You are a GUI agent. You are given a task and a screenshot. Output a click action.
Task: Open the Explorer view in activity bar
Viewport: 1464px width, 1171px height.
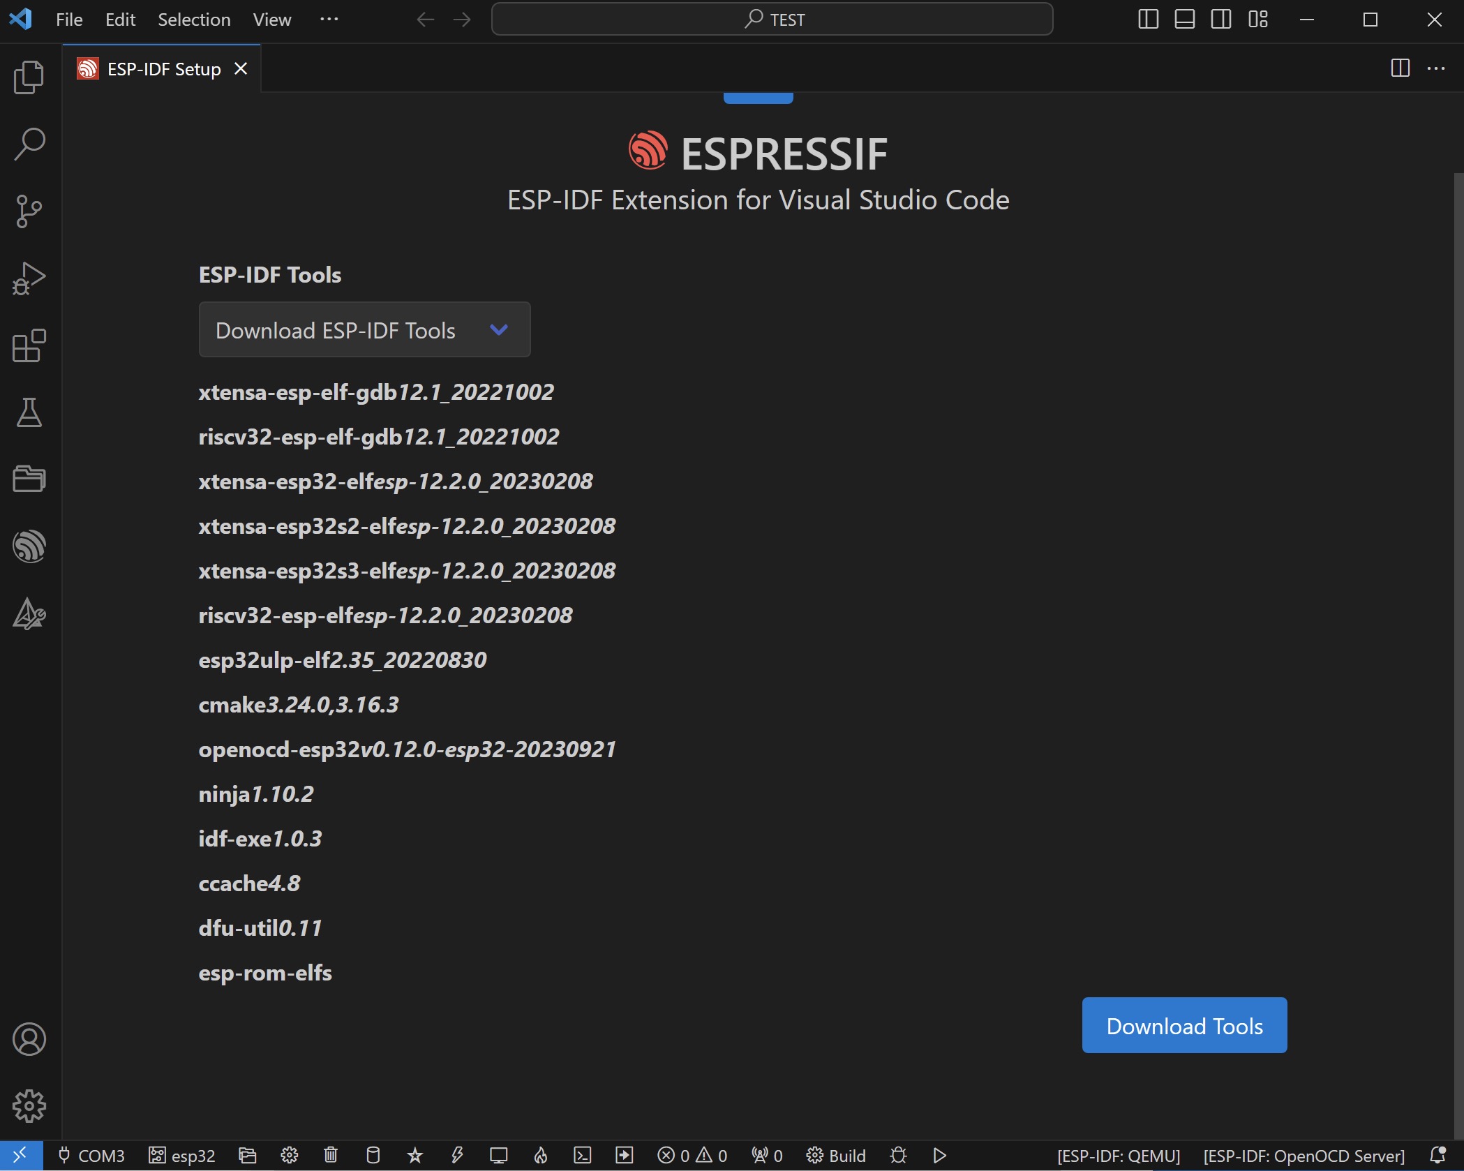[29, 77]
